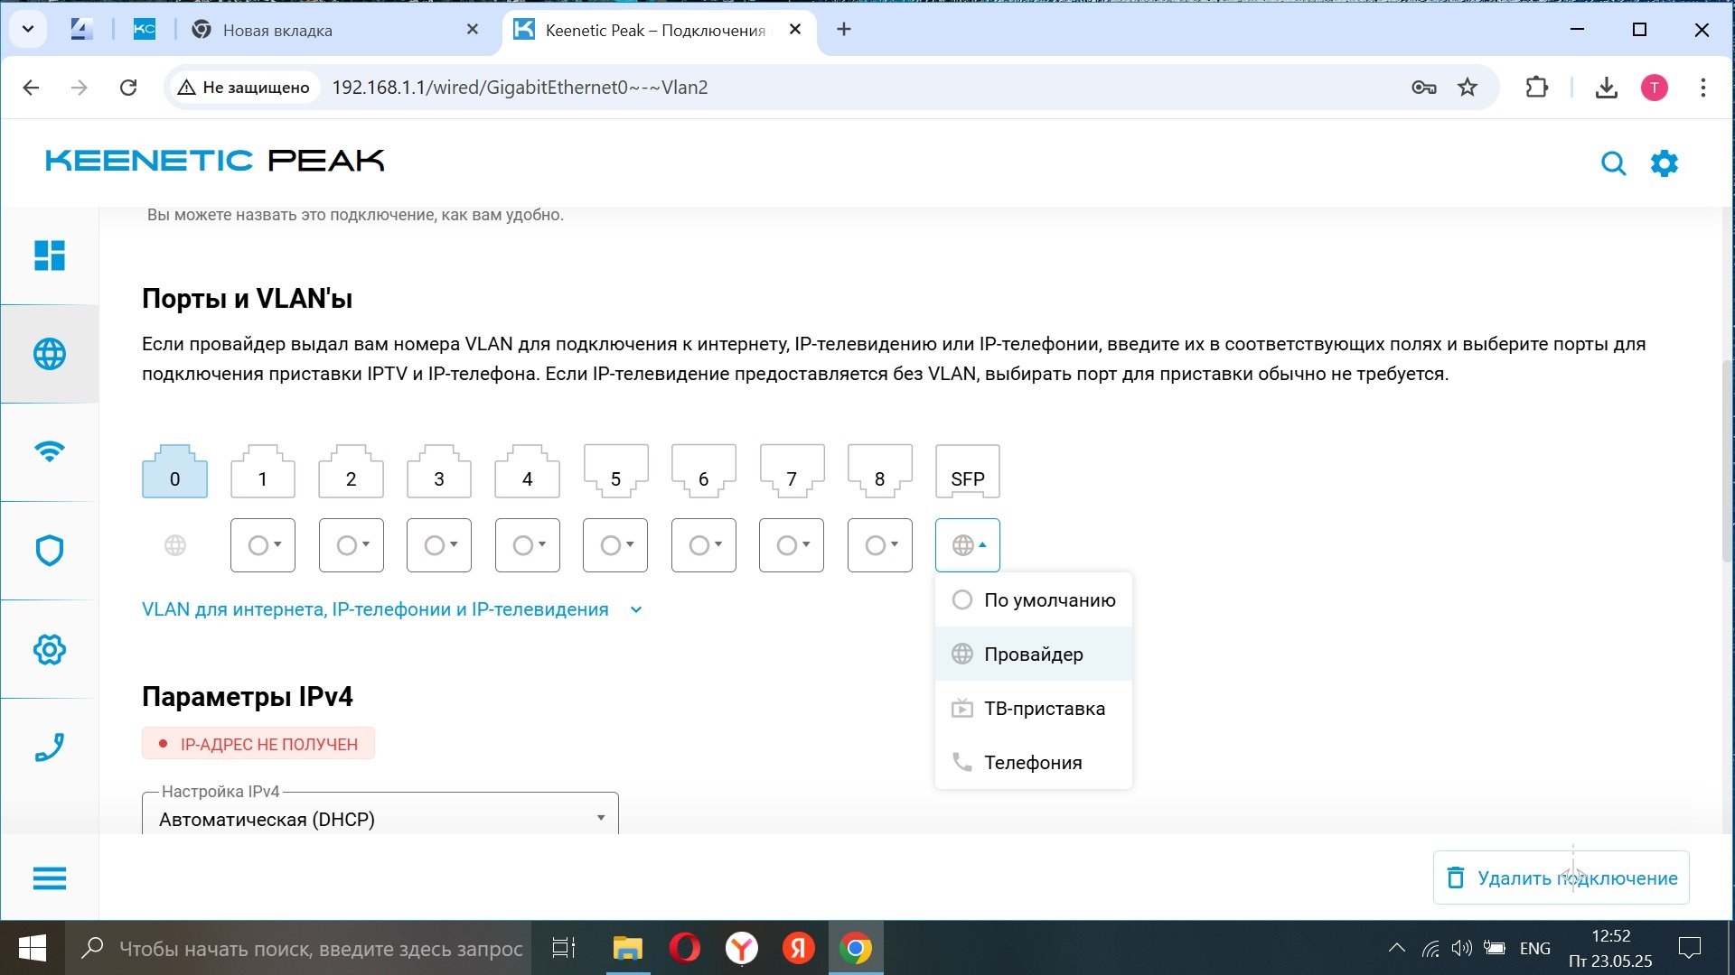1735x975 pixels.
Task: Select port 6 icon
Action: 704,471
